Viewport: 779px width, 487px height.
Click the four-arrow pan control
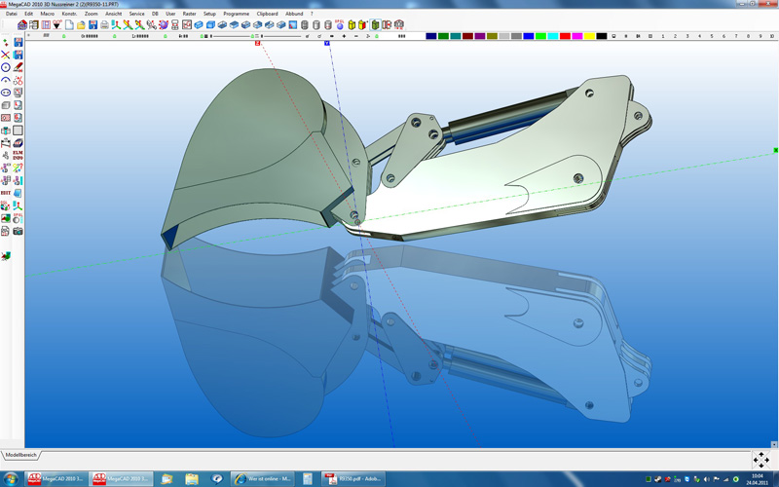[x=761, y=460]
